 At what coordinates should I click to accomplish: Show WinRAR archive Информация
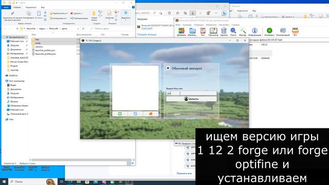pos(254,32)
